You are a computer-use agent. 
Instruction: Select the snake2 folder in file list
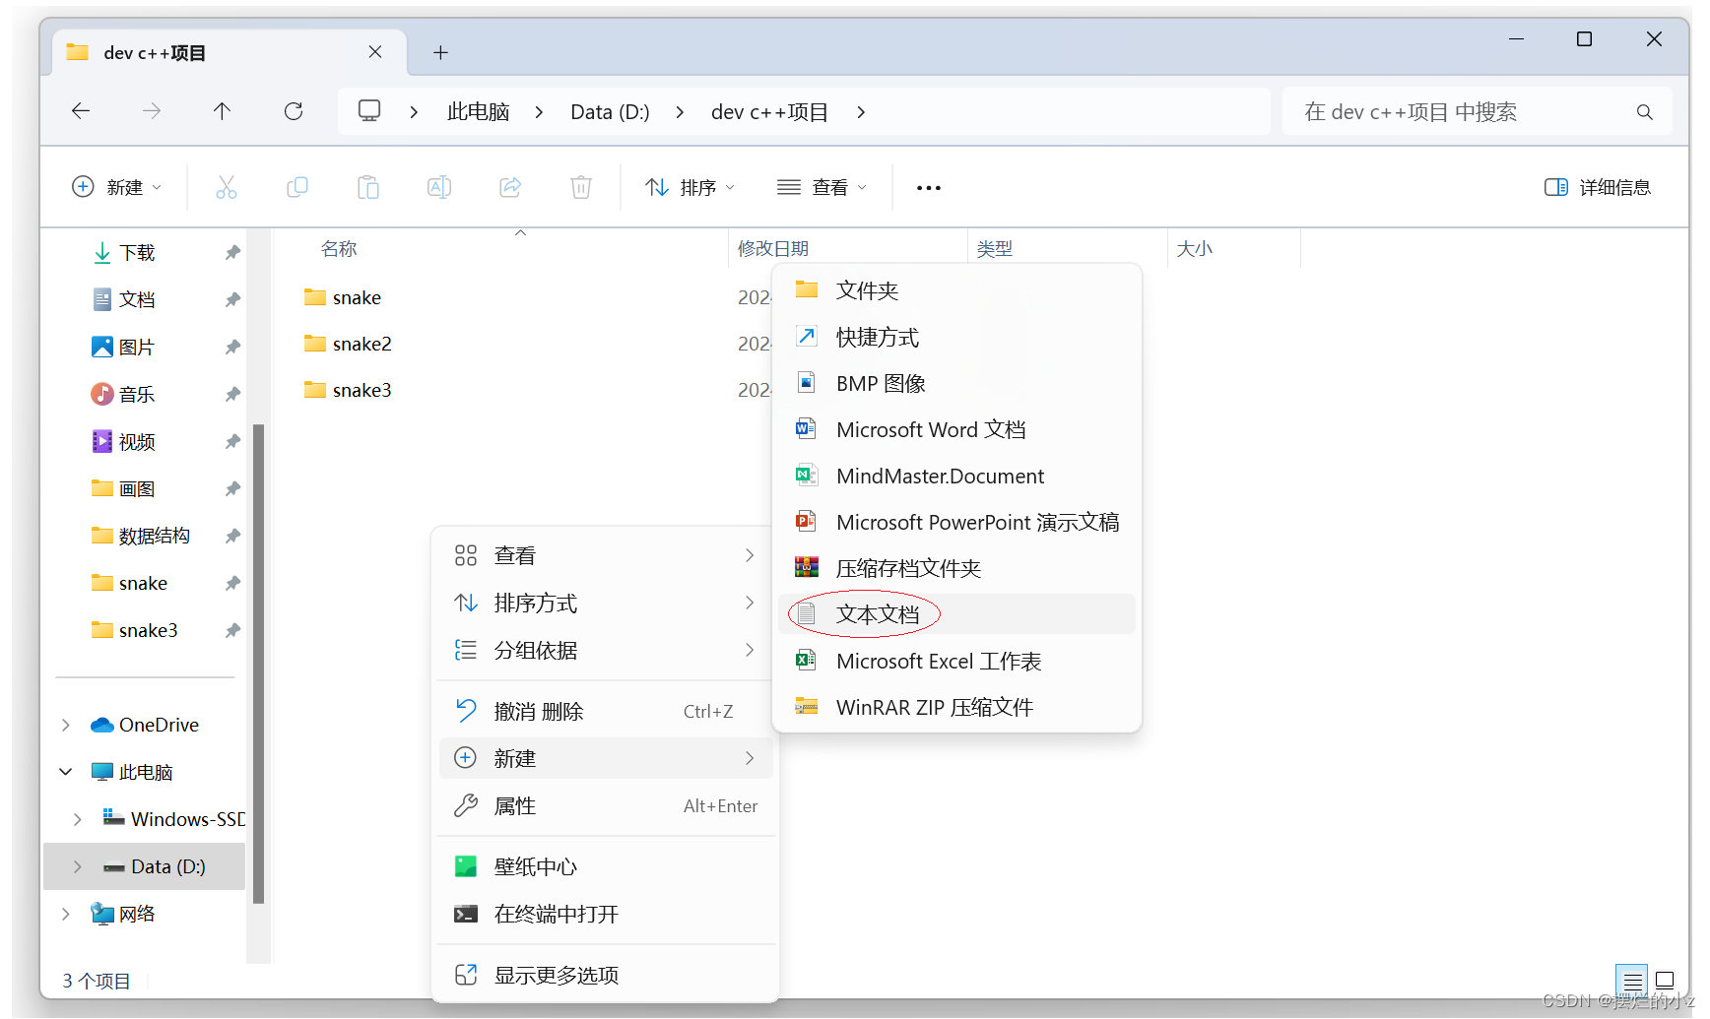tap(347, 344)
